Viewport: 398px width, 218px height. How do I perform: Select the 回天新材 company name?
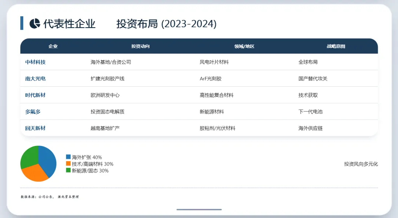(35, 128)
